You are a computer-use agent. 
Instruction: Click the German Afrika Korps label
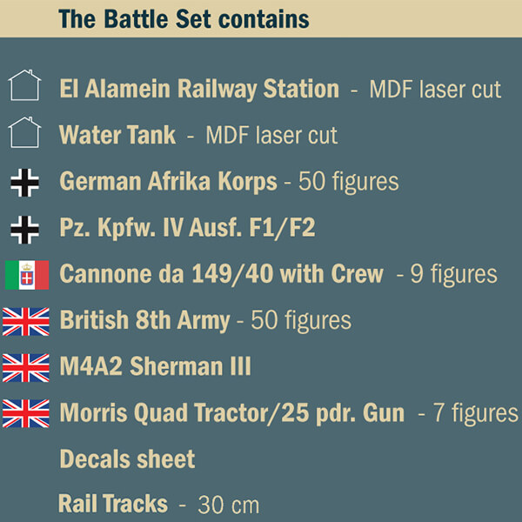click(168, 182)
